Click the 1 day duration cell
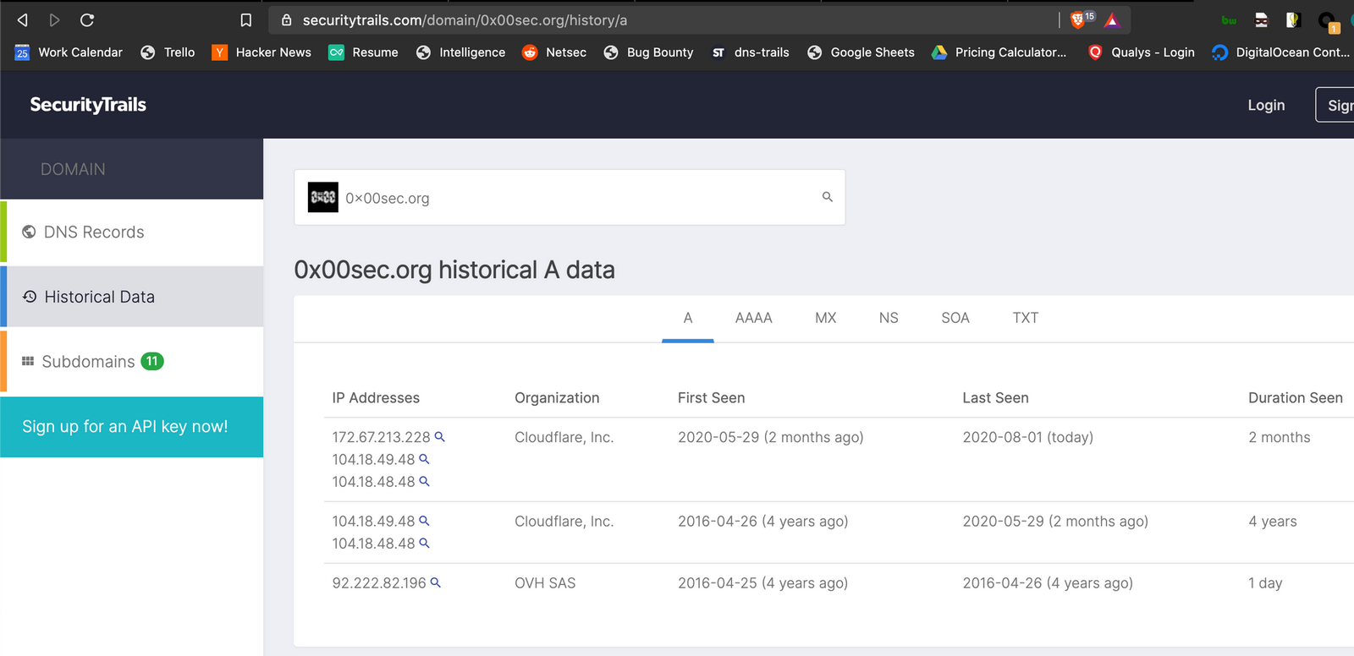Viewport: 1354px width, 656px height. [1265, 582]
